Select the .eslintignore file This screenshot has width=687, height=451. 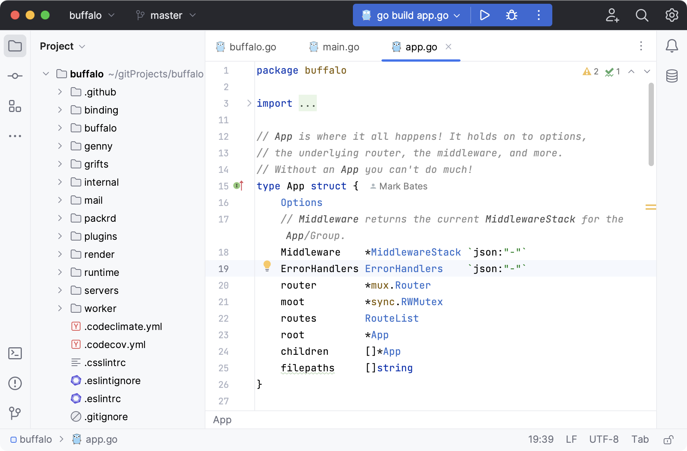click(x=106, y=380)
